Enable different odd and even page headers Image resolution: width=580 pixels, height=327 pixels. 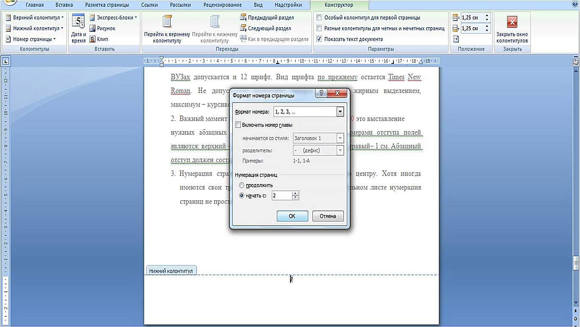380,28
